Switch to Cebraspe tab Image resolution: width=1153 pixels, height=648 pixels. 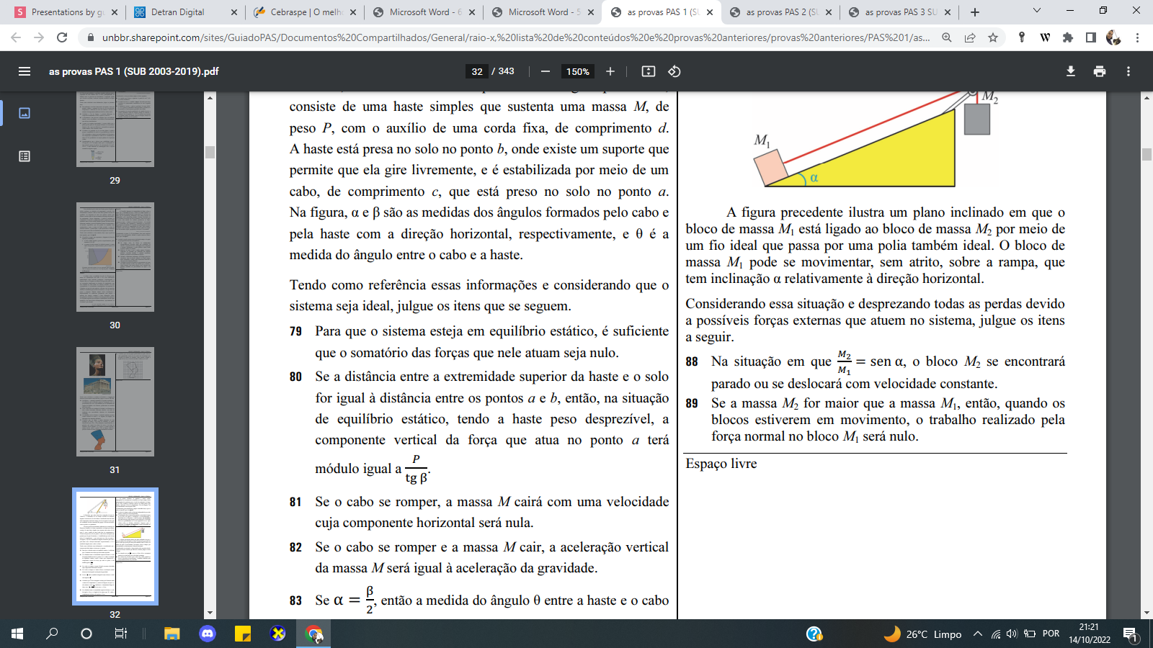point(306,12)
